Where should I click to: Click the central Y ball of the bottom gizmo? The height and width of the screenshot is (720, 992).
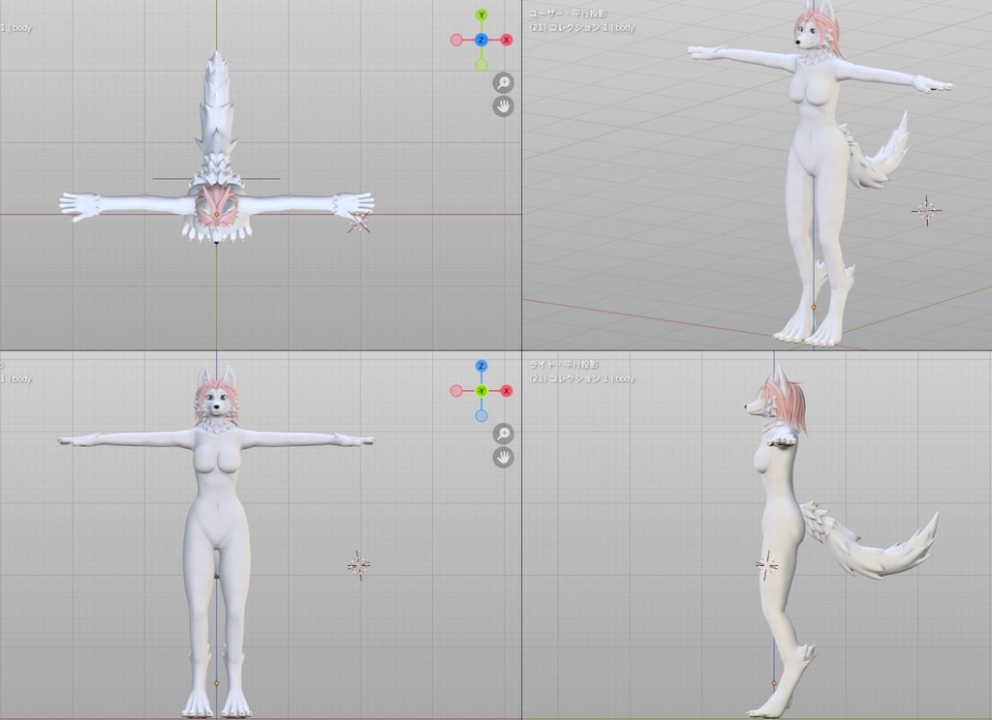pyautogui.click(x=480, y=390)
